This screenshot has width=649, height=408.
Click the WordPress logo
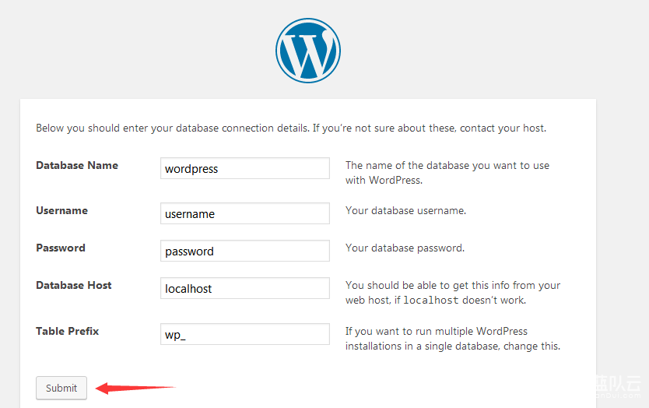[x=307, y=51]
